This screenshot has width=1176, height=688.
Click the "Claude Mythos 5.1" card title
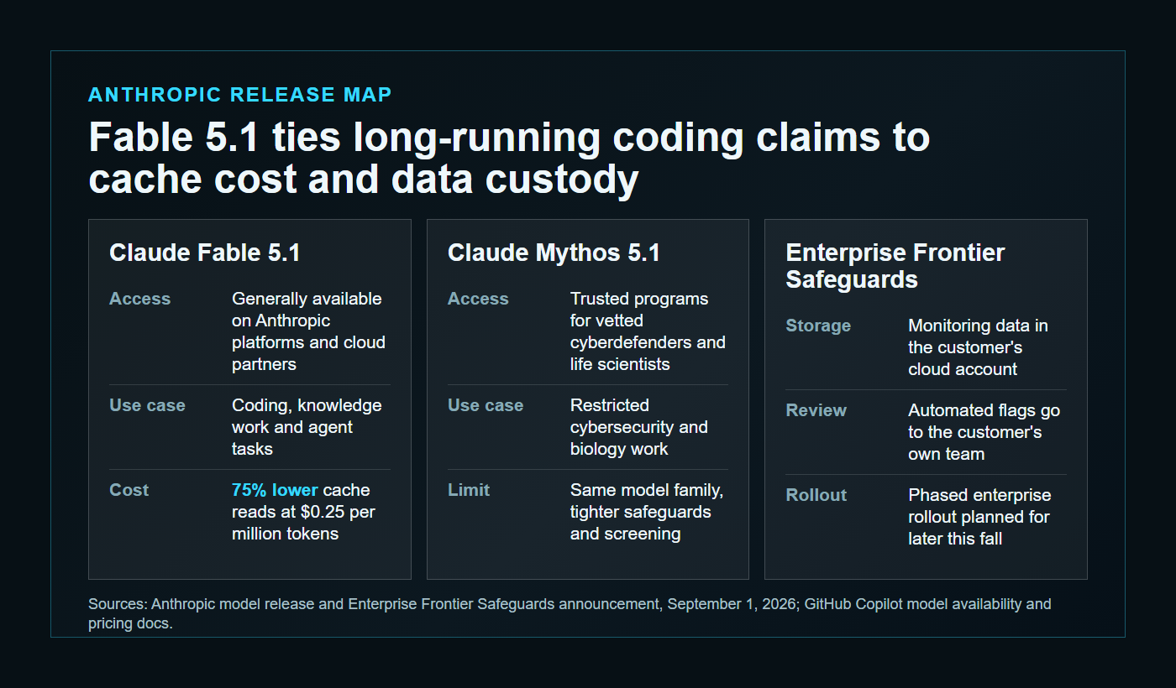coord(554,253)
